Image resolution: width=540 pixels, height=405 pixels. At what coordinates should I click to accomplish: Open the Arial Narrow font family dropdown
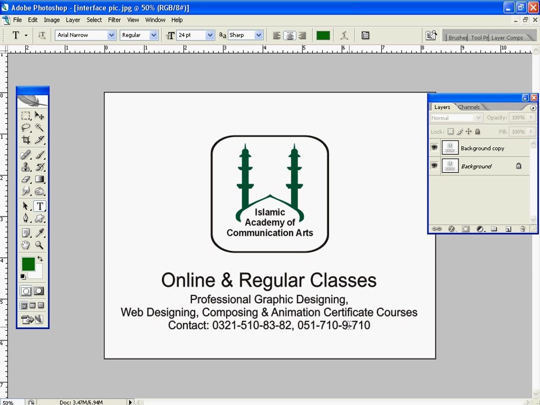coord(111,35)
